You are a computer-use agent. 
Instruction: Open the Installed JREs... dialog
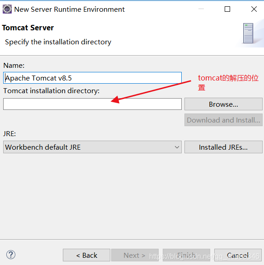point(223,147)
